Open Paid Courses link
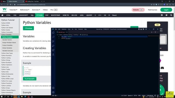The height and width of the screenshot is (98, 175). click(x=153, y=10)
